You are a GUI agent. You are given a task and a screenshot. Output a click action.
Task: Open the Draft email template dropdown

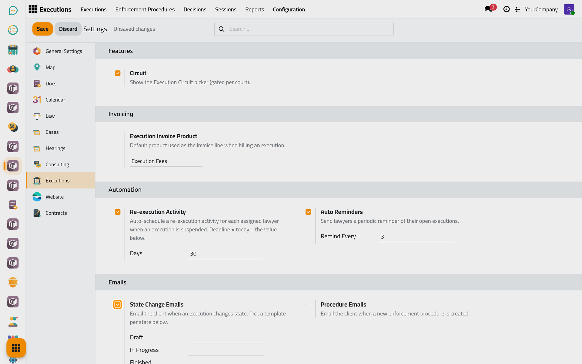tap(226, 338)
